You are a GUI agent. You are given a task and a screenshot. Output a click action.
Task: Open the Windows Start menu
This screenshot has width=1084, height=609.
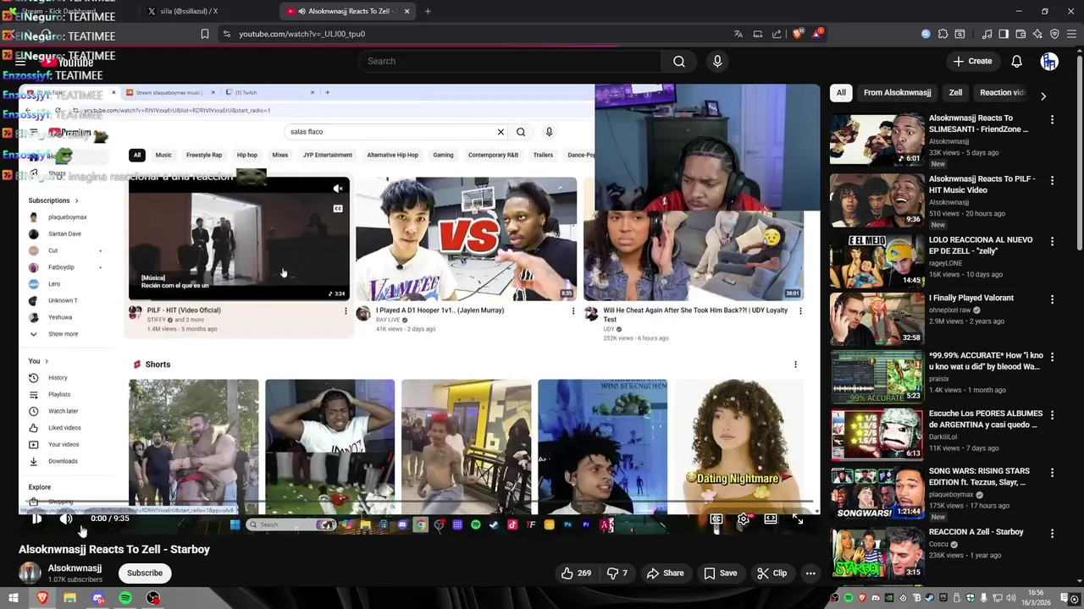click(x=14, y=598)
